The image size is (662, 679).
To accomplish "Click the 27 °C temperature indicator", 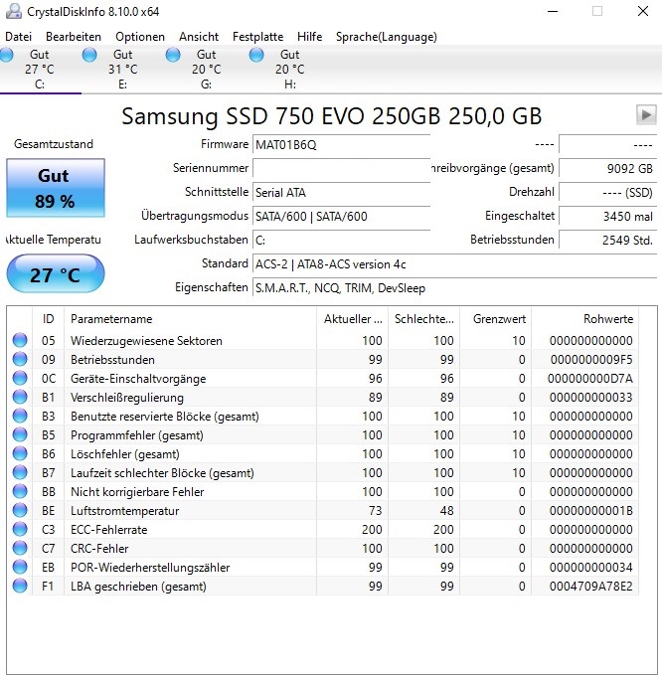I will click(56, 274).
